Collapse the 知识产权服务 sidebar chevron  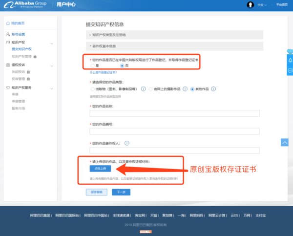(x=52, y=88)
